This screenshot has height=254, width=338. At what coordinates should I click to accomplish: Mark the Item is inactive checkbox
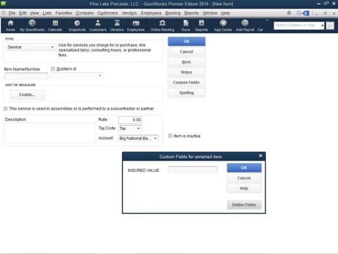coord(170,136)
